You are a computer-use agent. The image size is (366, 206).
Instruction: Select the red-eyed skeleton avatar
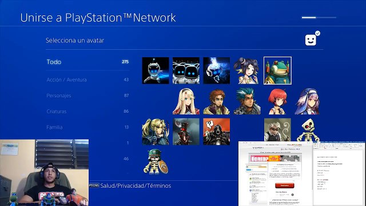pos(308,130)
